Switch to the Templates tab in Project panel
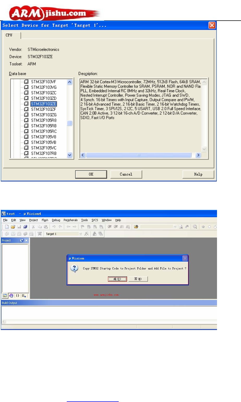 [x=24, y=296]
